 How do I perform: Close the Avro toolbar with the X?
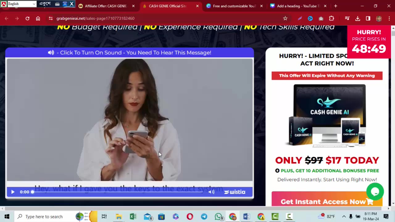pos(72,4)
